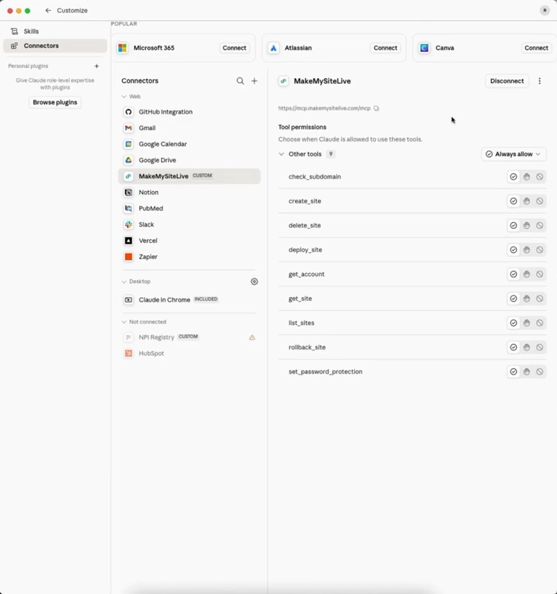
Task: Open Zapier connector
Action: [190, 257]
